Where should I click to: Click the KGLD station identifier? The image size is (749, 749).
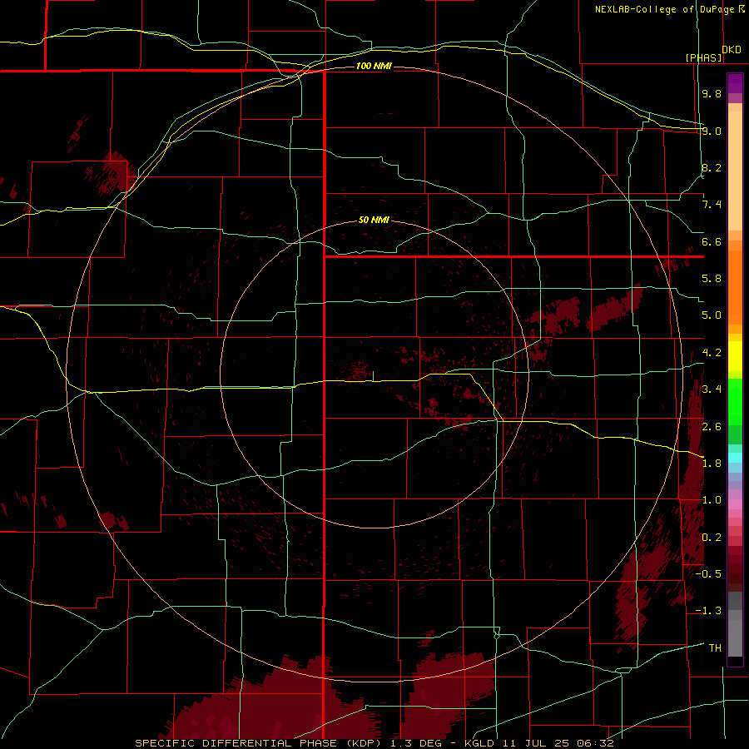(x=480, y=743)
